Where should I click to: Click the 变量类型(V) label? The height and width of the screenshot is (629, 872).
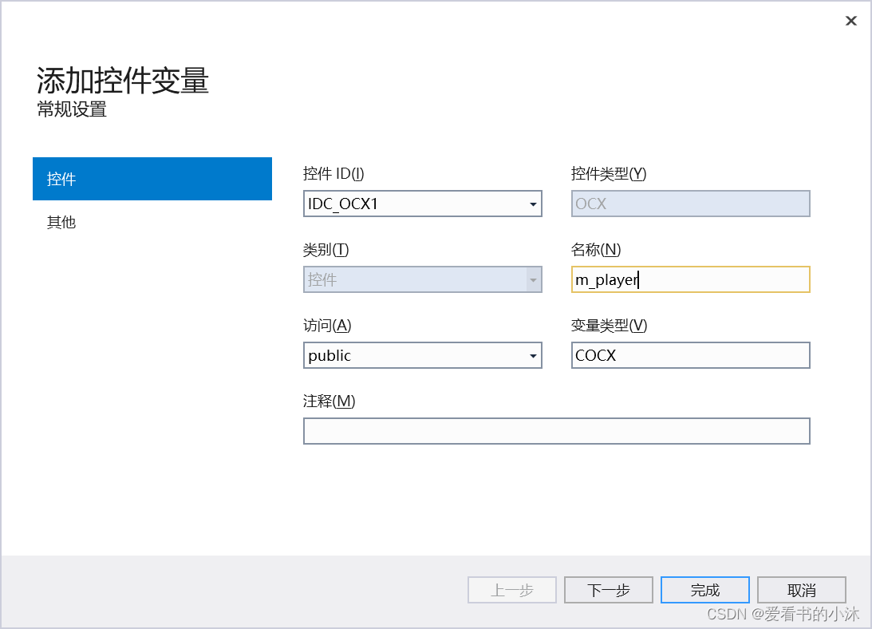click(x=610, y=325)
